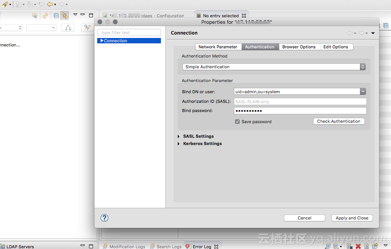Viewport: 391px width, 249px height.
Task: Click the previous annotation up-arrow icon
Action: (30, 4)
